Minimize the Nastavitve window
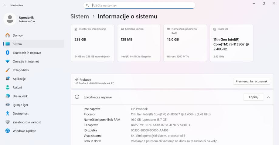This screenshot has width=279, height=145. click(254, 3)
